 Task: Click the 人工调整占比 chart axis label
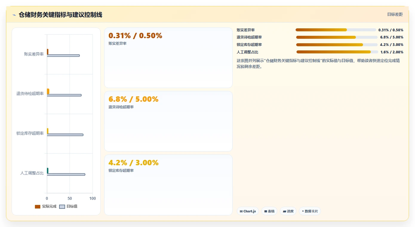32,173
